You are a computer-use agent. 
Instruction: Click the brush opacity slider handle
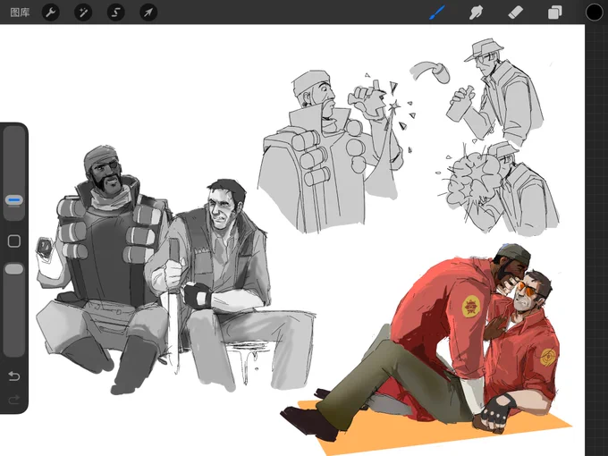(x=14, y=269)
